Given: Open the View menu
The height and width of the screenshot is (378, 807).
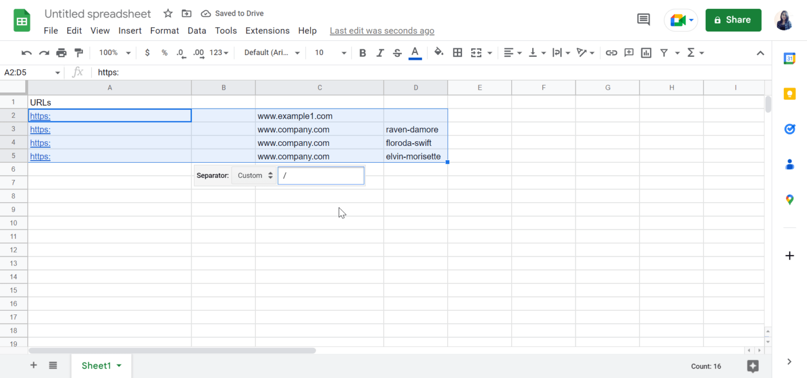Looking at the screenshot, I should coord(100,30).
